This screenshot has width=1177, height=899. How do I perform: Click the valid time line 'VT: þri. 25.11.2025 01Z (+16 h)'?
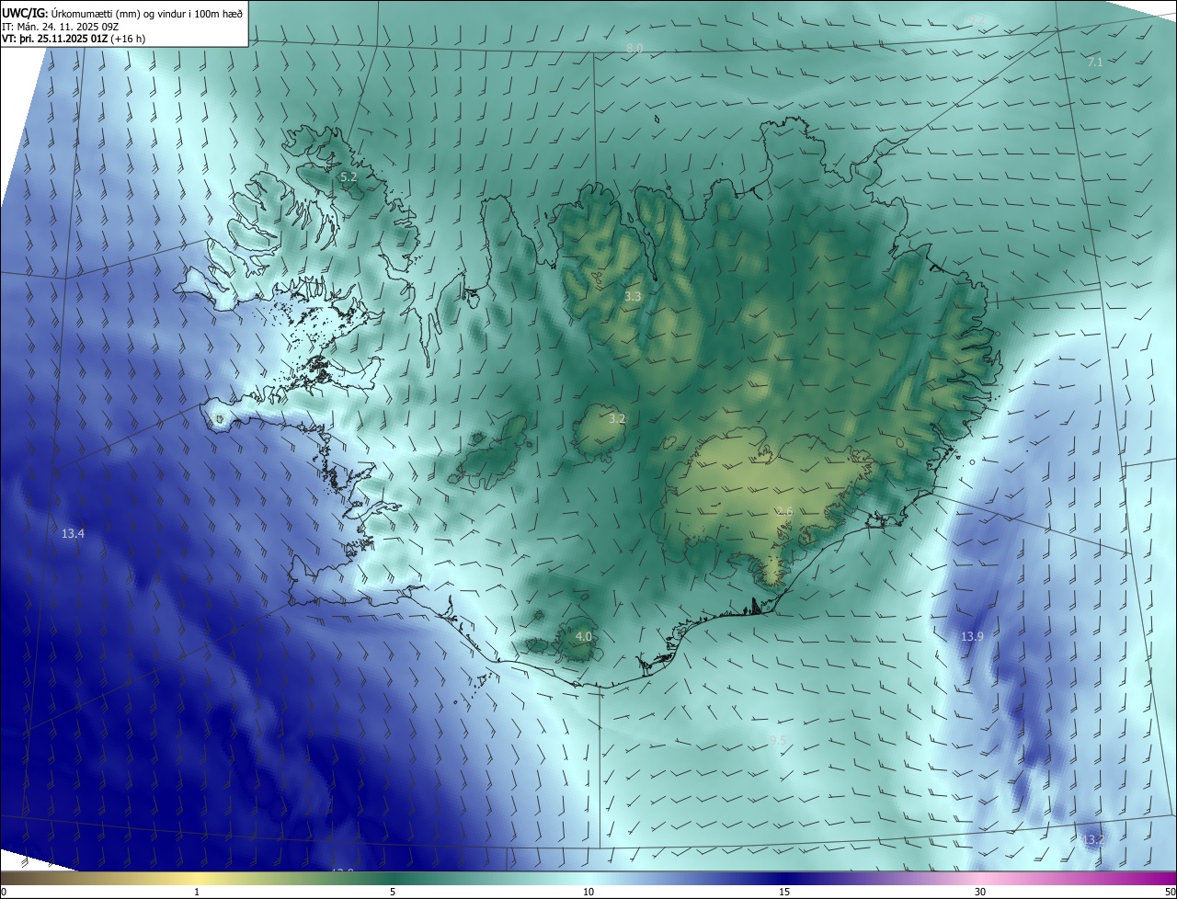74,39
